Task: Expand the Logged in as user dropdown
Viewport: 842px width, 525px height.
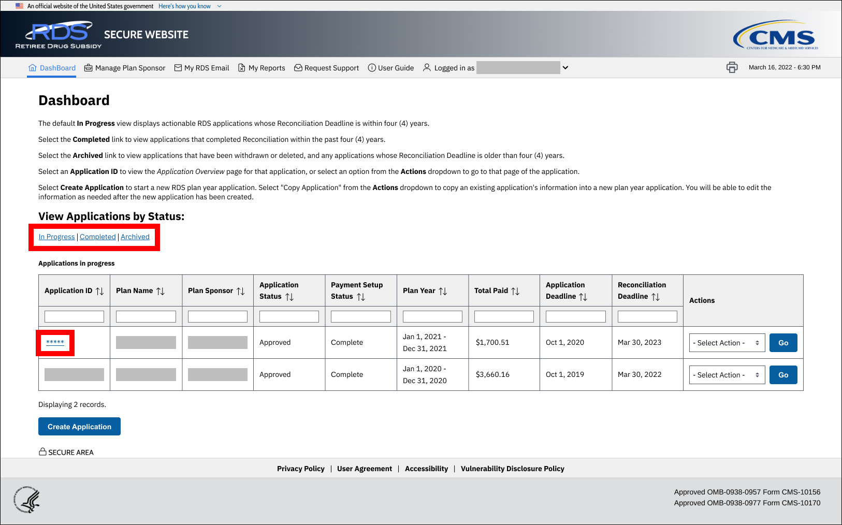Action: (x=565, y=67)
